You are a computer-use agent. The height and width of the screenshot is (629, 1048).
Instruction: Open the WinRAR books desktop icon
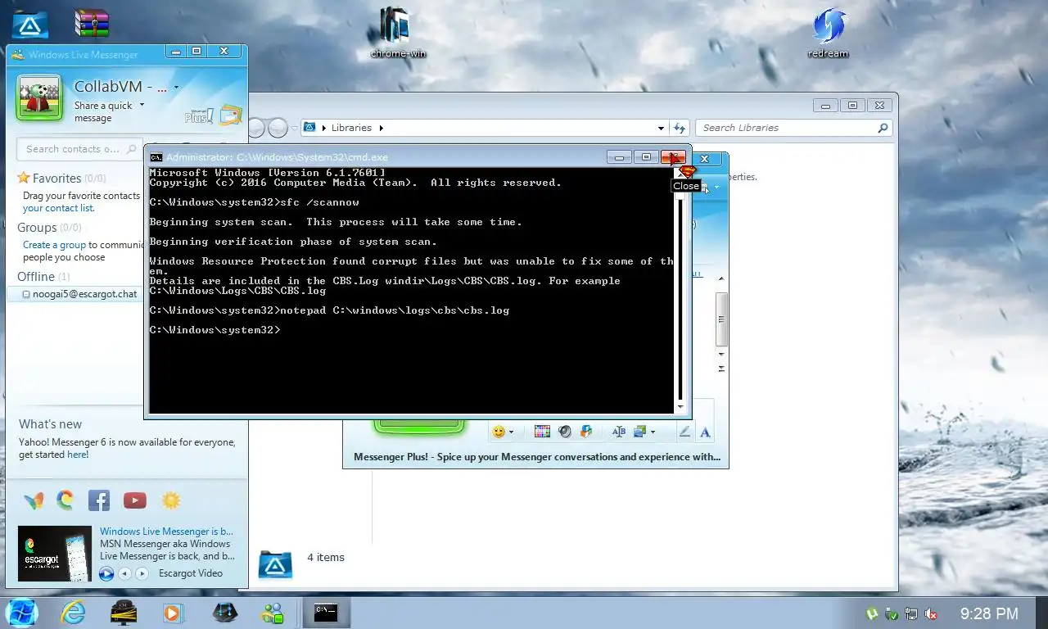[x=92, y=24]
